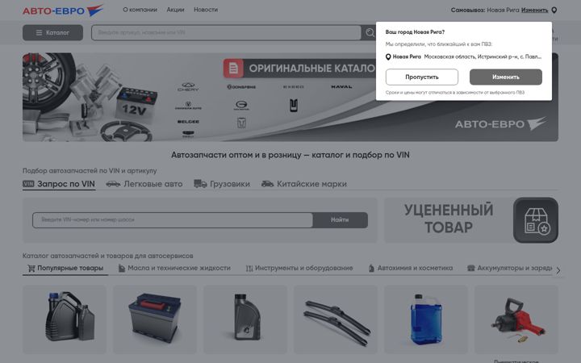581x363 pixels.
Task: Click the location pin beside Новая Рига address
Action: (x=388, y=57)
